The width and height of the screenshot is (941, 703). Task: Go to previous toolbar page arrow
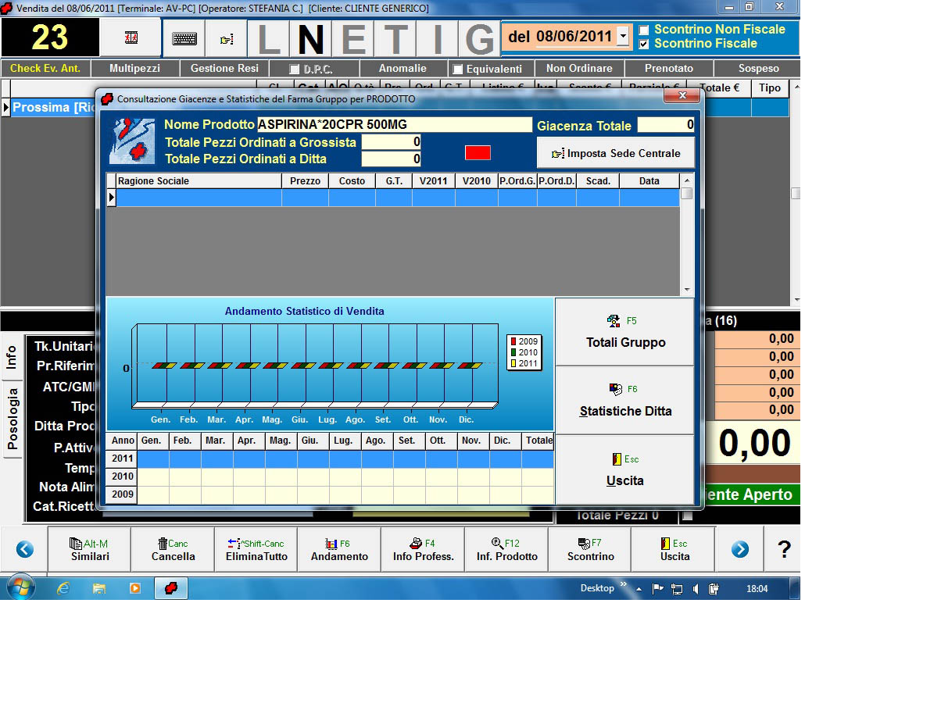[25, 550]
